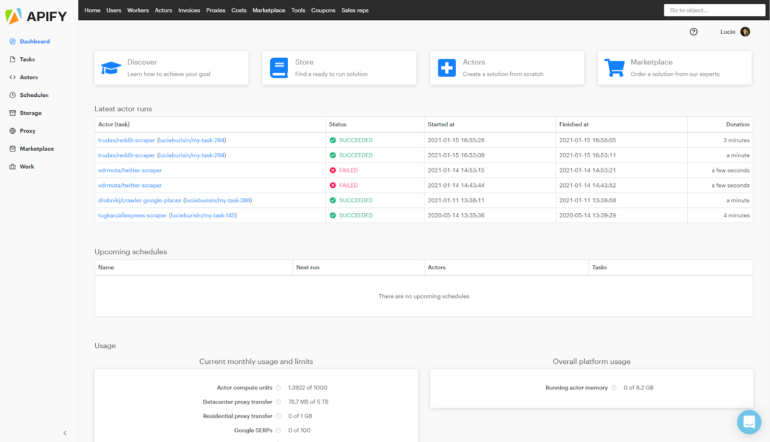Open Sales reps in the top bar

pyautogui.click(x=355, y=10)
